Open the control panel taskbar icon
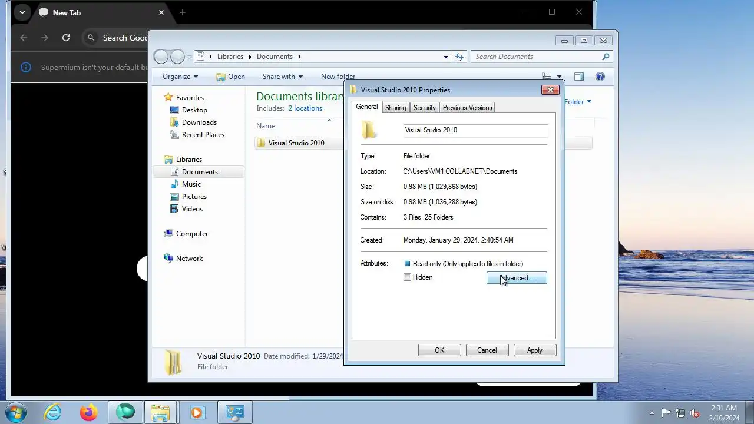The height and width of the screenshot is (424, 754). (x=235, y=413)
